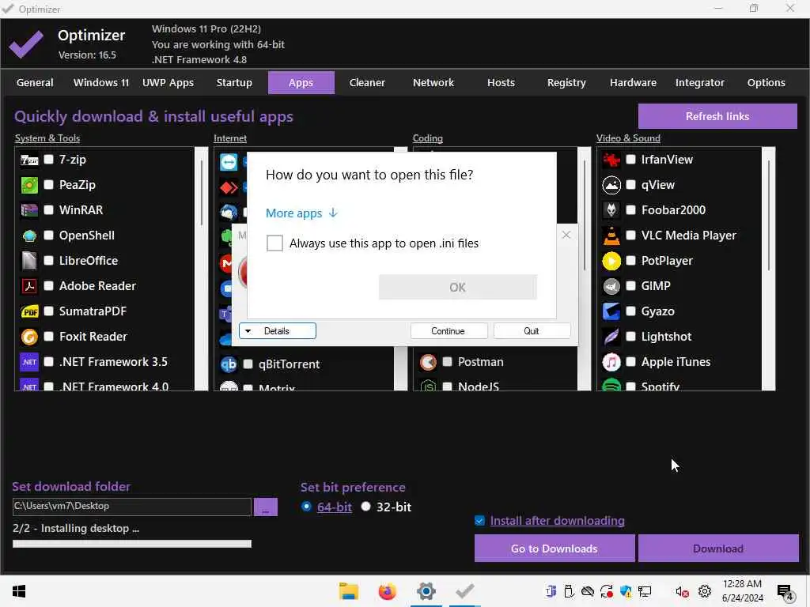Click the installation progress bar
The width and height of the screenshot is (810, 607).
(132, 544)
